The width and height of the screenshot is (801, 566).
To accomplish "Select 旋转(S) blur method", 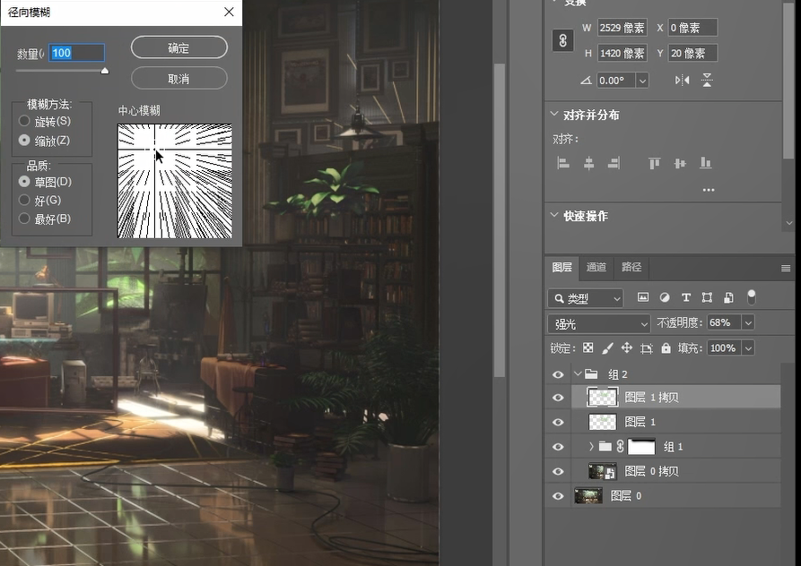I will click(x=24, y=121).
